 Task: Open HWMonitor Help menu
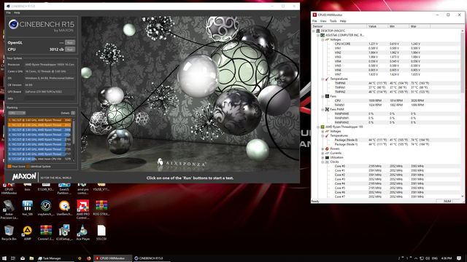pos(343,21)
